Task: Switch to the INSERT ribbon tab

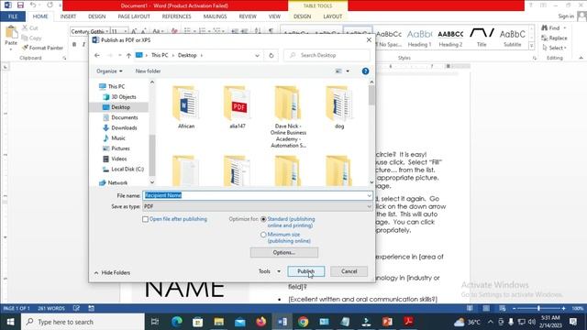Action: point(68,16)
